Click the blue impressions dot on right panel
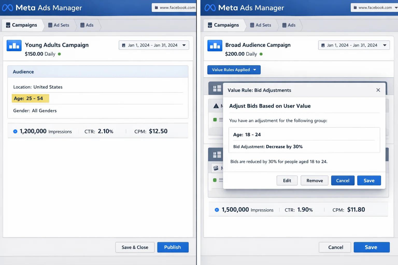 217,210
